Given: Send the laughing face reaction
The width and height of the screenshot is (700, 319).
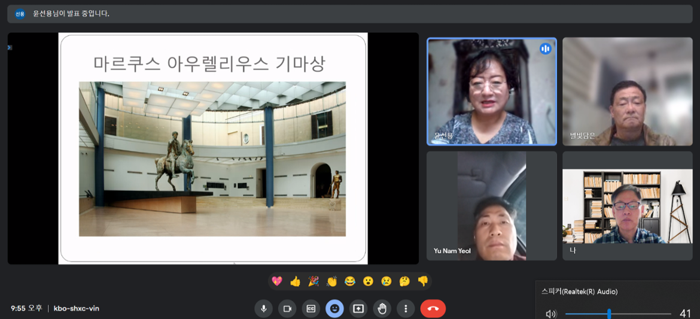Looking at the screenshot, I should click(350, 281).
